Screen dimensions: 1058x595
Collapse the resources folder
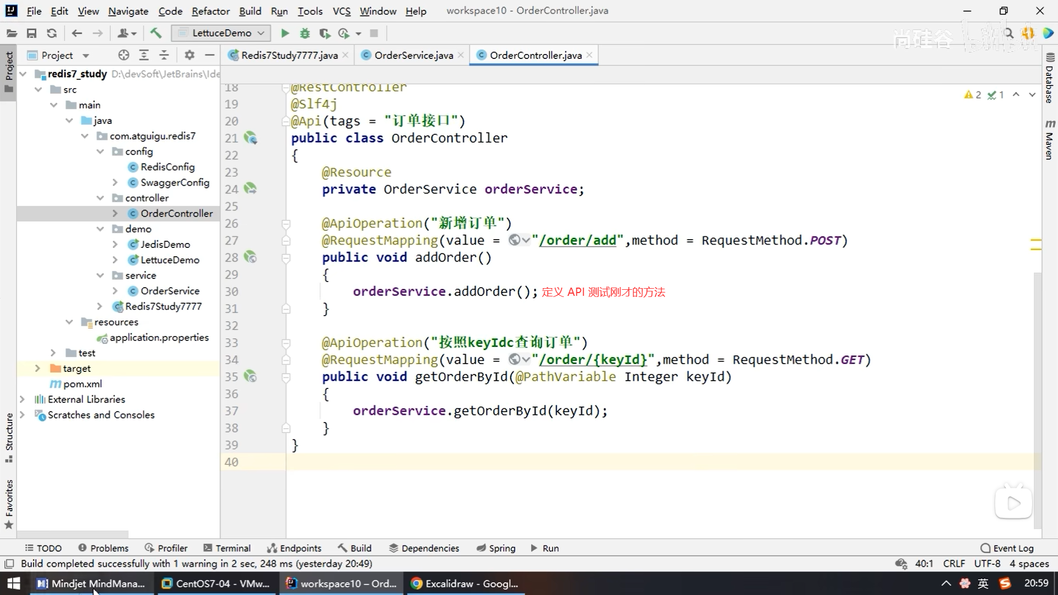click(x=69, y=322)
